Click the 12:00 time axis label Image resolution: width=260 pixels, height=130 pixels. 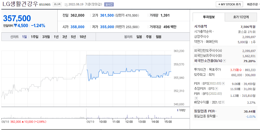click(x=129, y=122)
